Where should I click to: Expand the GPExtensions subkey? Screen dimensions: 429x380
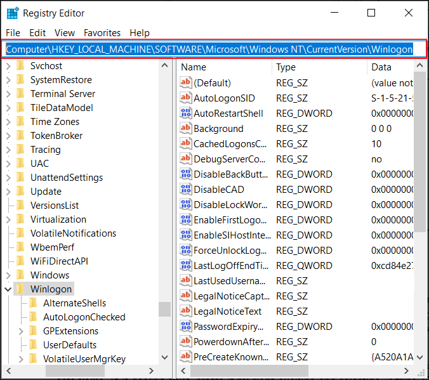[21, 331]
